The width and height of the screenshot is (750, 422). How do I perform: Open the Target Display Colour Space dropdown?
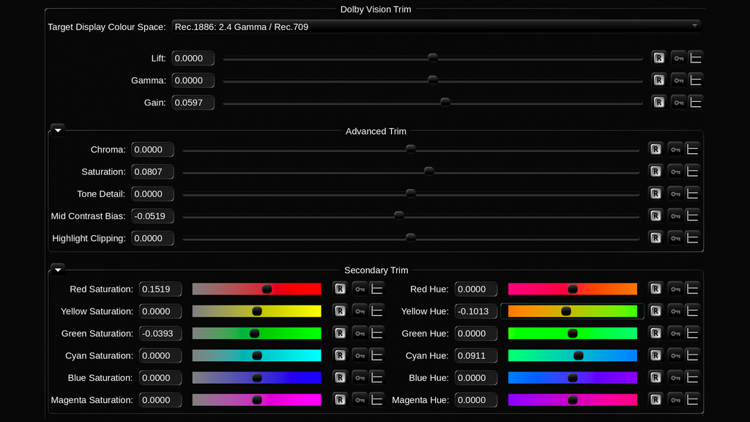[437, 27]
